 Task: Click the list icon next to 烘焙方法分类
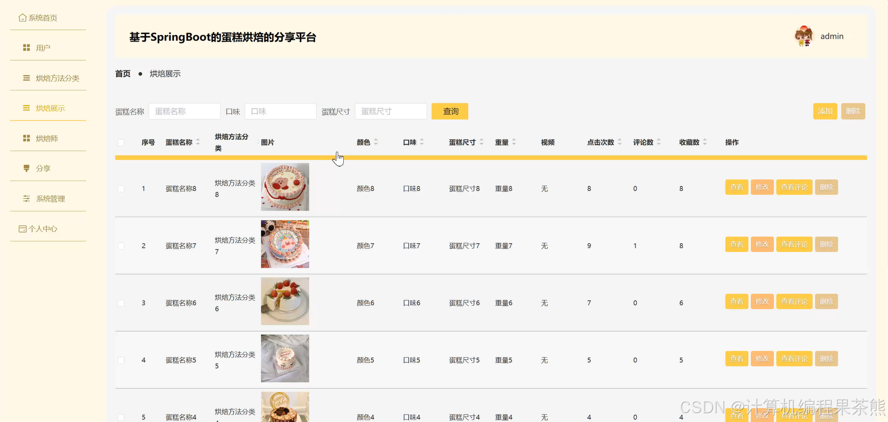pyautogui.click(x=27, y=78)
